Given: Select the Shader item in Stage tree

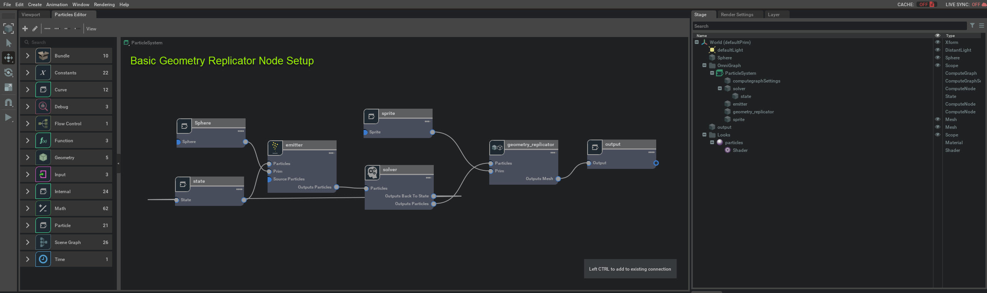Looking at the screenshot, I should click(740, 150).
